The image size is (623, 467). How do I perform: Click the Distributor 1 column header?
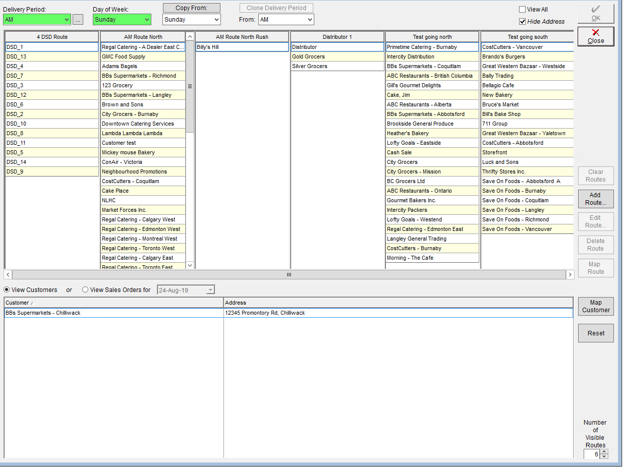tap(337, 37)
